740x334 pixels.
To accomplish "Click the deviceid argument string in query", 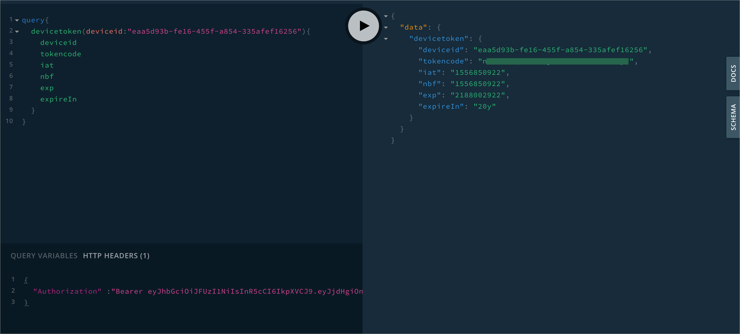I will click(x=214, y=31).
